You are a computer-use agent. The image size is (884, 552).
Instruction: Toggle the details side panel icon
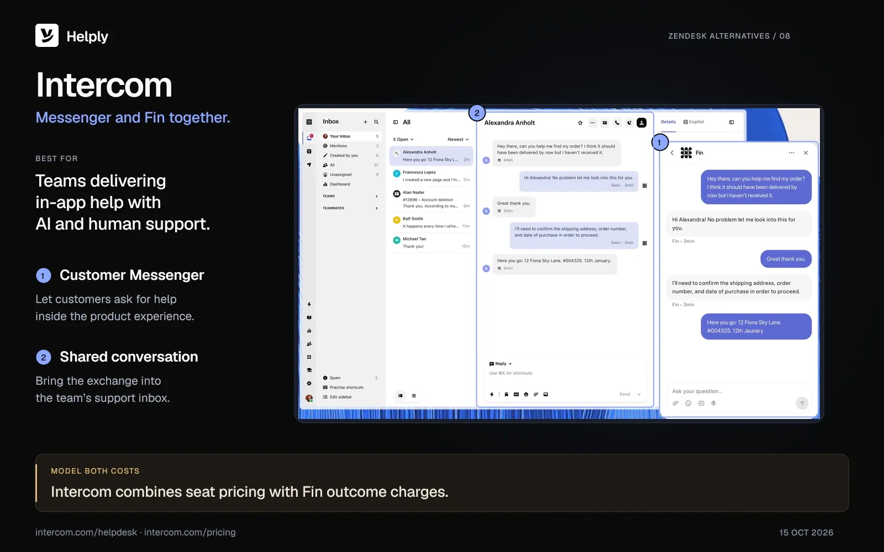[732, 122]
